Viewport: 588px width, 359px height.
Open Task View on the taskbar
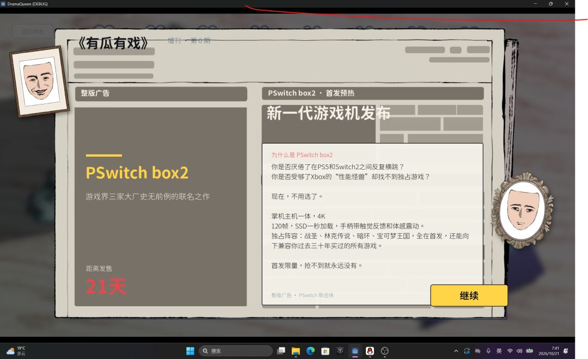pos(281,351)
